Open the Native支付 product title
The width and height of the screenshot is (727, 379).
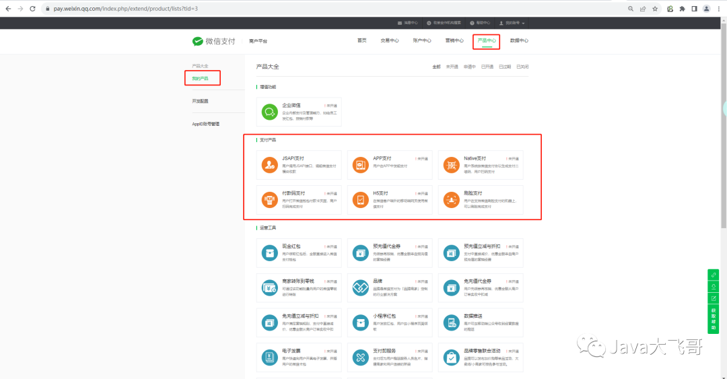pos(475,158)
